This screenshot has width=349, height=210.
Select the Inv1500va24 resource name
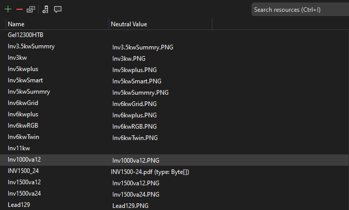(24, 194)
